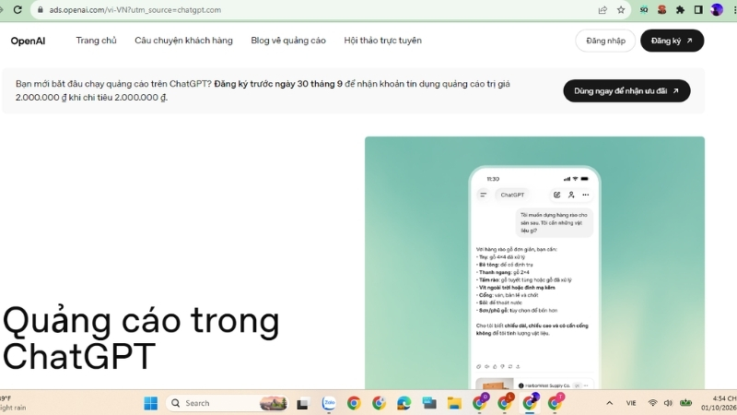Click the compose new-chat icon in phone mockup
The width and height of the screenshot is (737, 415).
tap(557, 195)
